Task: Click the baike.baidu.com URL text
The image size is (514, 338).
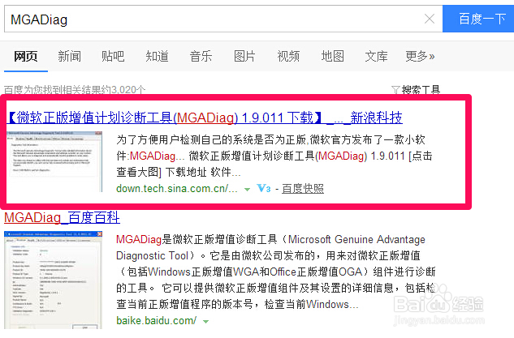Action: (157, 320)
